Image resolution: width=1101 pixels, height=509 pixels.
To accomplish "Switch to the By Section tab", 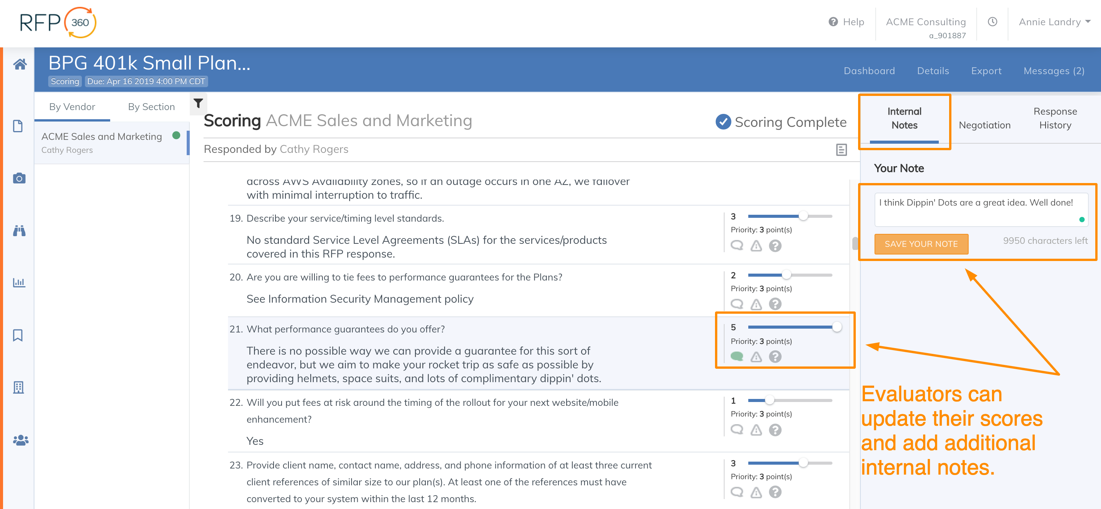I will tap(151, 107).
